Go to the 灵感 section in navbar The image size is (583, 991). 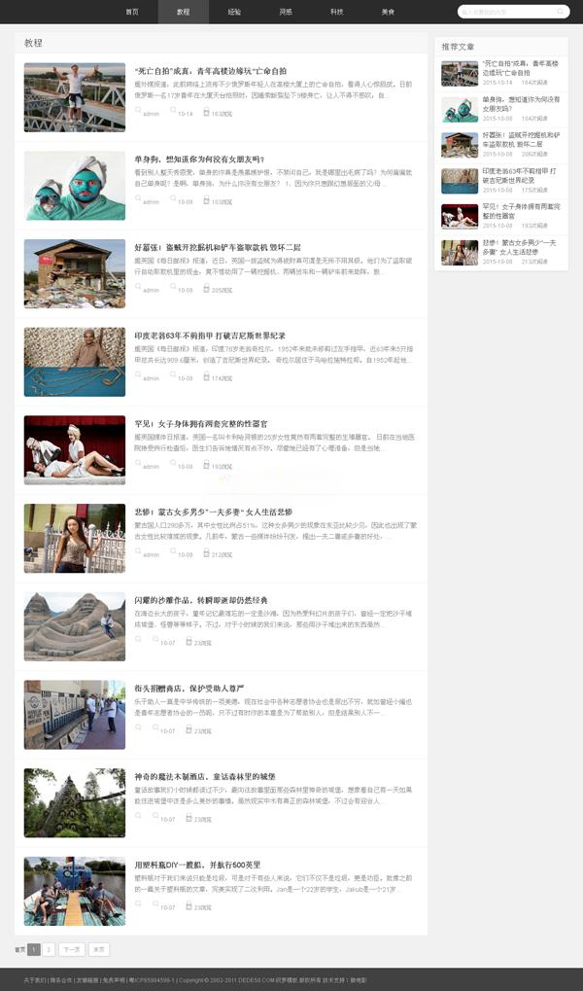click(x=285, y=12)
